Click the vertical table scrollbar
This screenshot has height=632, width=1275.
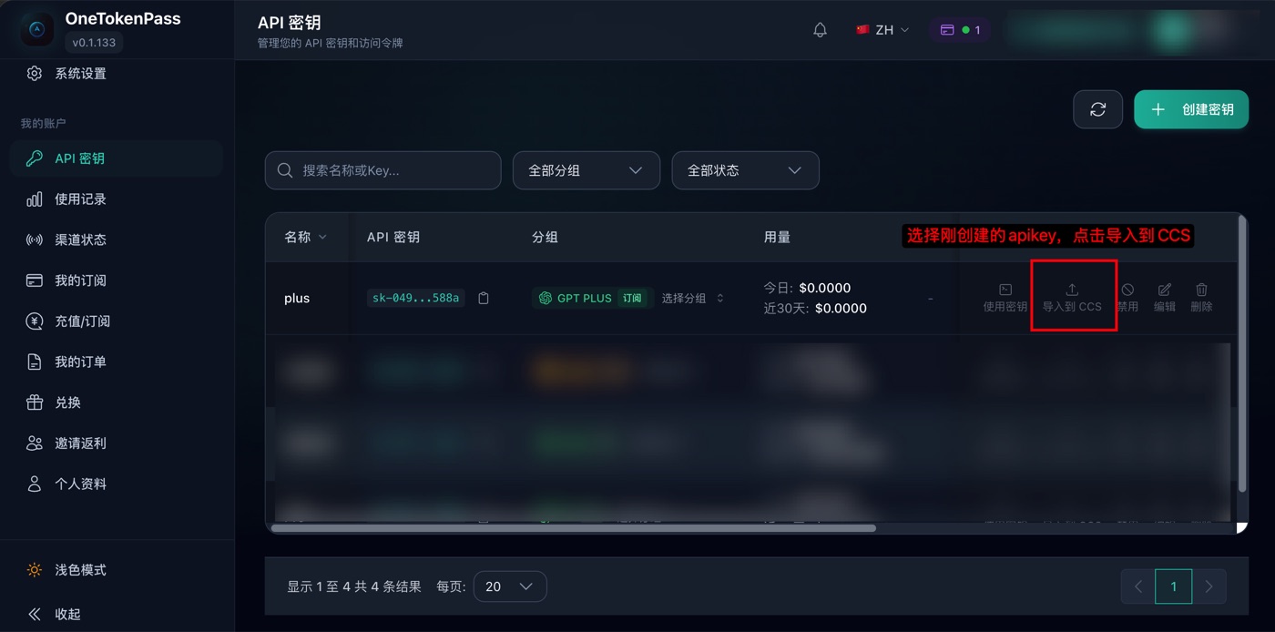(1242, 355)
